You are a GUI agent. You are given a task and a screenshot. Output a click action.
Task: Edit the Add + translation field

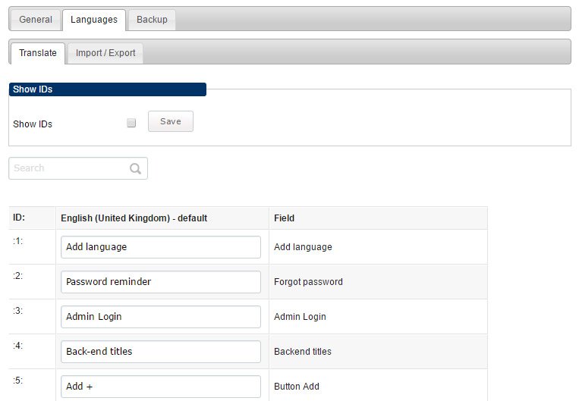[161, 387]
